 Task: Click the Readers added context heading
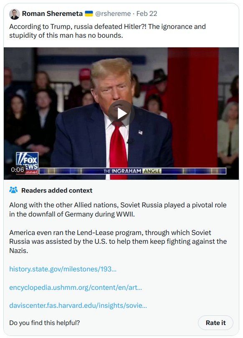(x=57, y=190)
